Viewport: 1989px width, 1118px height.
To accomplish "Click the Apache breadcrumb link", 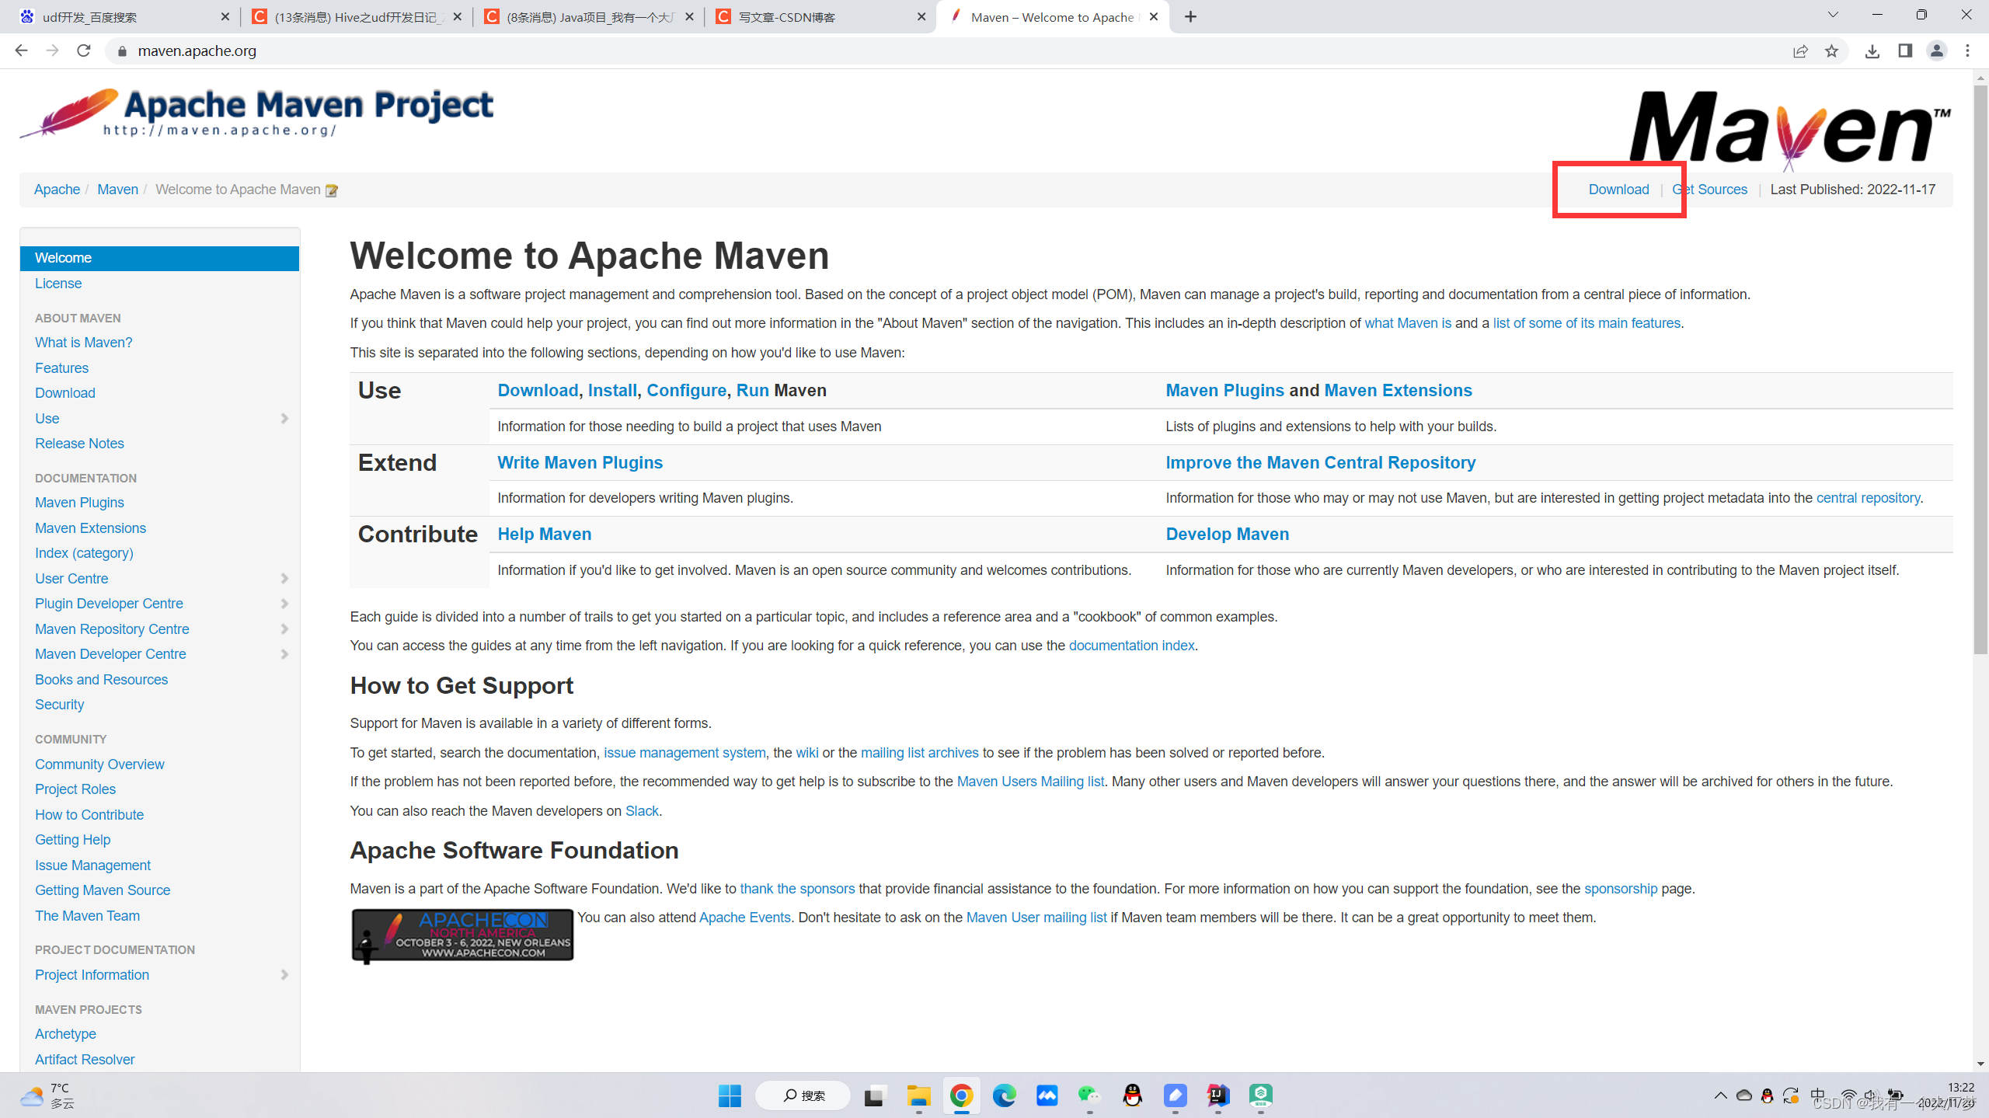I will pyautogui.click(x=57, y=190).
